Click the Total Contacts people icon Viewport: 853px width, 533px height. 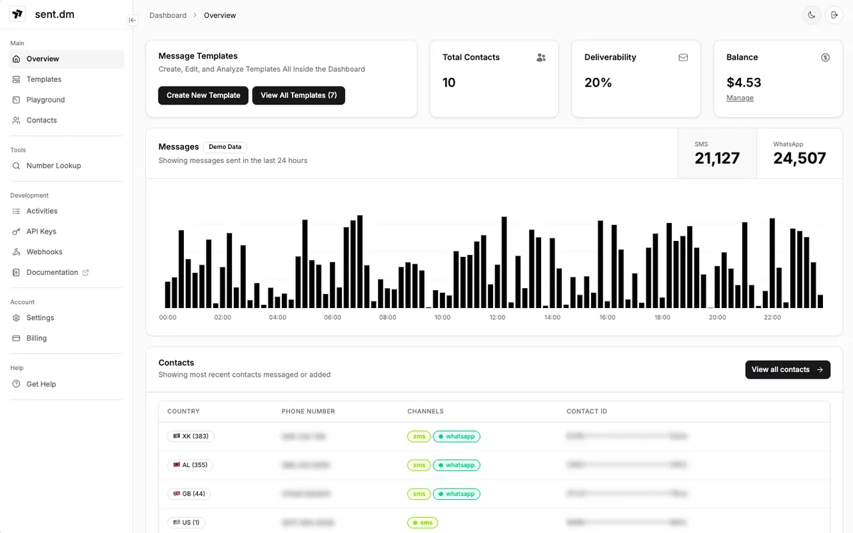tap(541, 57)
